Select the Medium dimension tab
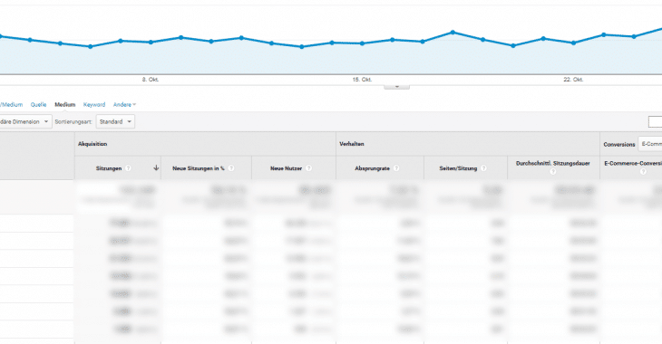Screen dimensions: 662x344 (x=65, y=104)
